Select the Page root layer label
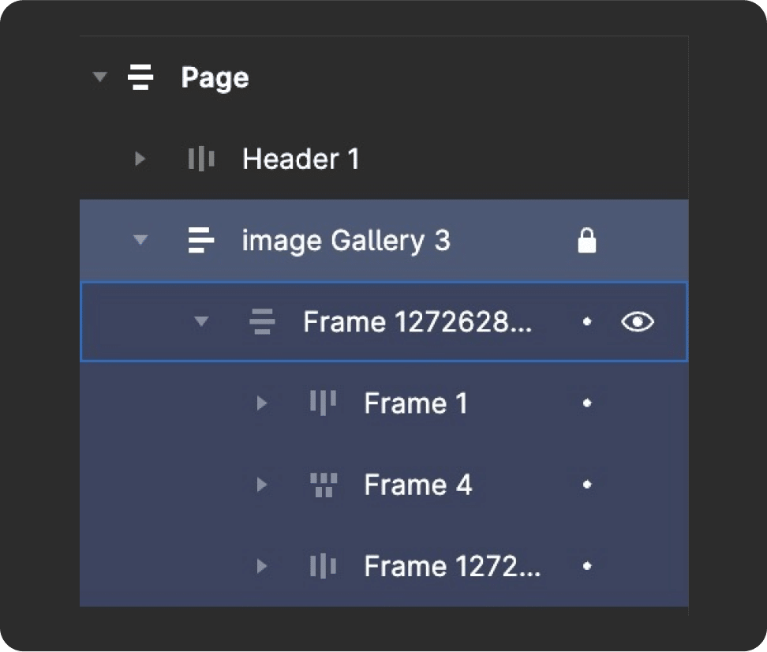Image resolution: width=767 pixels, height=652 pixels. pos(215,77)
